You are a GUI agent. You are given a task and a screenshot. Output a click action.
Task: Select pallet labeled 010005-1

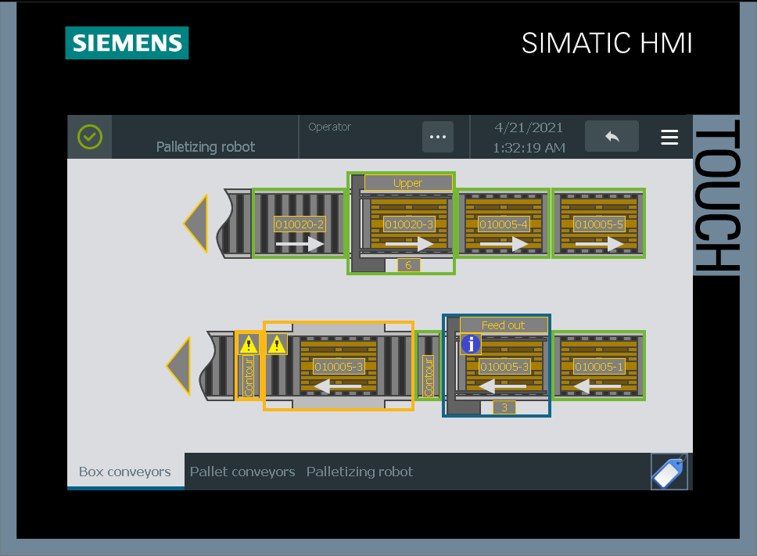599,367
